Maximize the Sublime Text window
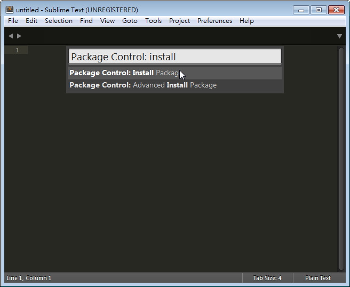Screen dimensions: 350x287 coord(319,10)
